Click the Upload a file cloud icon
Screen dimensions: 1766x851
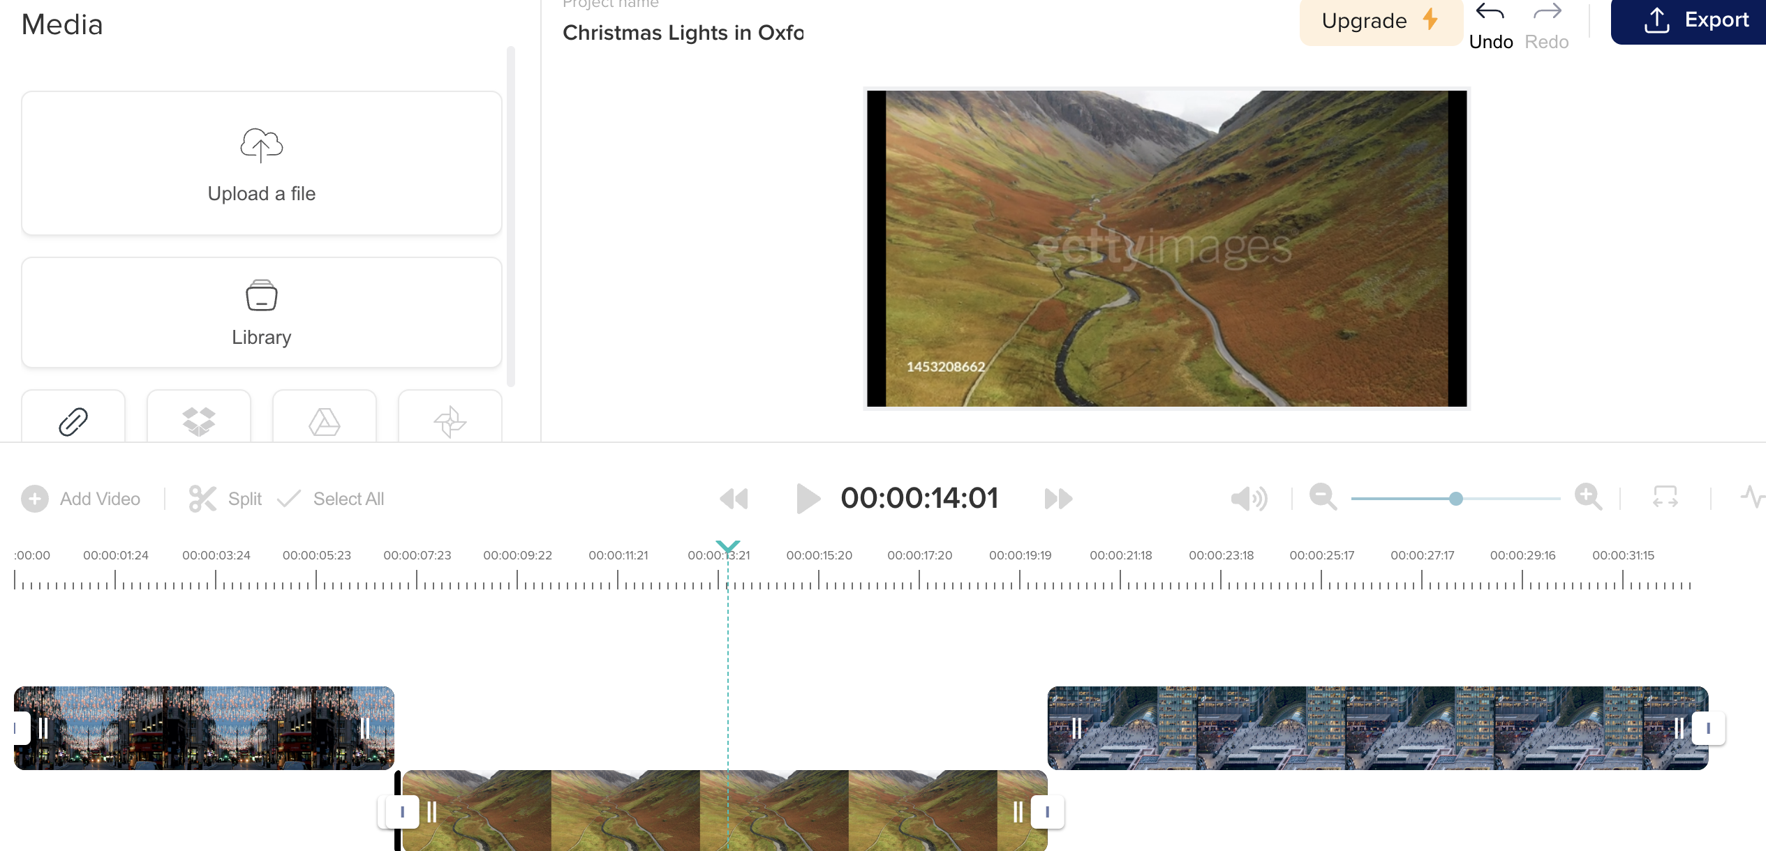tap(261, 145)
